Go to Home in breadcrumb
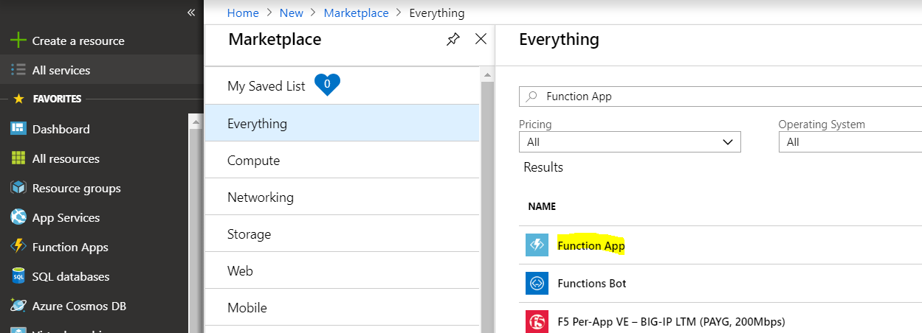The width and height of the screenshot is (922, 333). click(243, 13)
